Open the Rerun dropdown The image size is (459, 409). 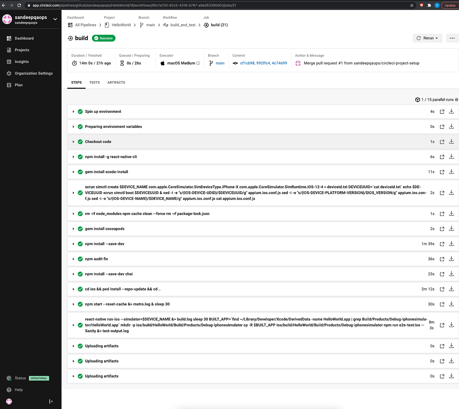428,38
